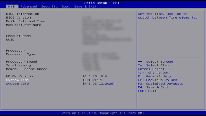
Task: Click the UUID label
Action: click(10, 40)
